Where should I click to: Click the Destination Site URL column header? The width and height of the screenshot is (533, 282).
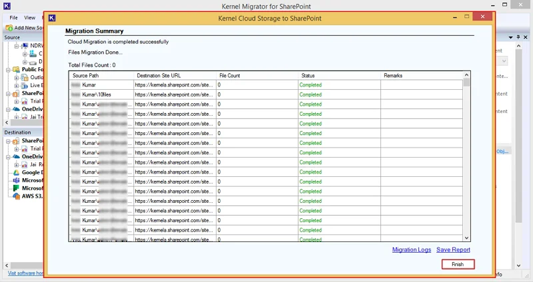pos(175,76)
